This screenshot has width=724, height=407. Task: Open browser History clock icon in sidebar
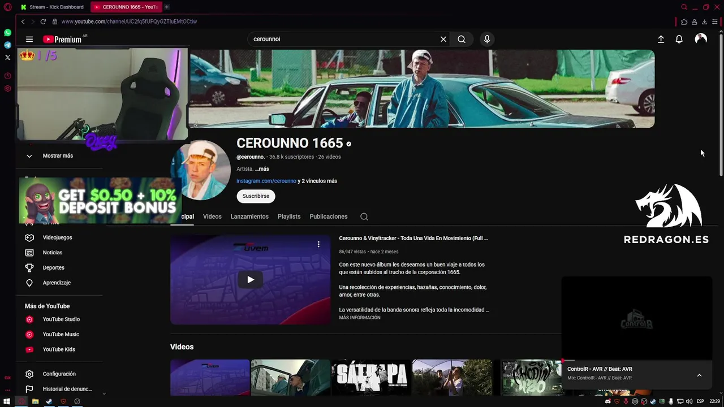7,76
